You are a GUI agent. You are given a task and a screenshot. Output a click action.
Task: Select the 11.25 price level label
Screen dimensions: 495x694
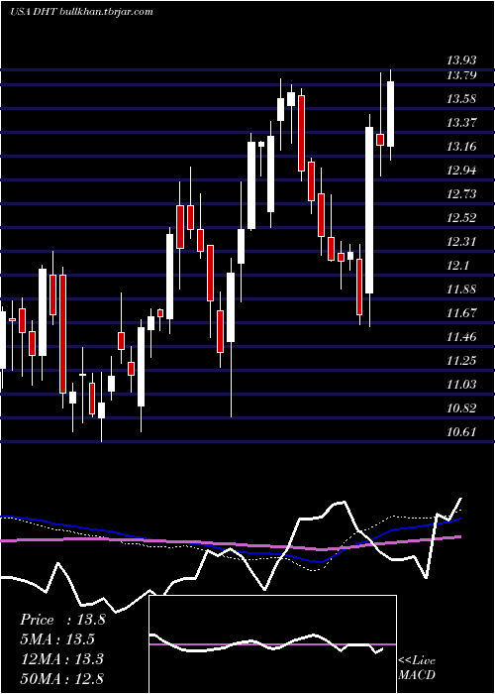461,361
